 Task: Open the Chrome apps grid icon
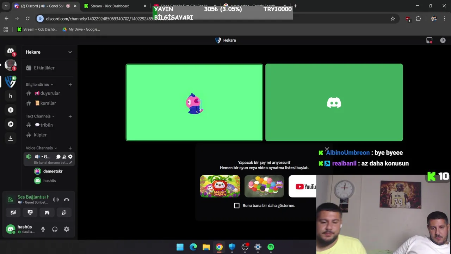tap(6, 29)
